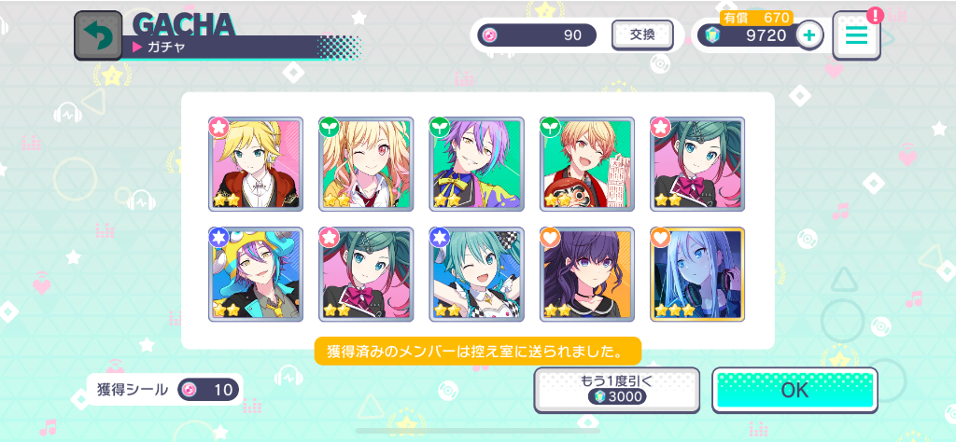Select the blonde boy with headphones card
Image resolution: width=956 pixels, height=442 pixels.
[256, 164]
